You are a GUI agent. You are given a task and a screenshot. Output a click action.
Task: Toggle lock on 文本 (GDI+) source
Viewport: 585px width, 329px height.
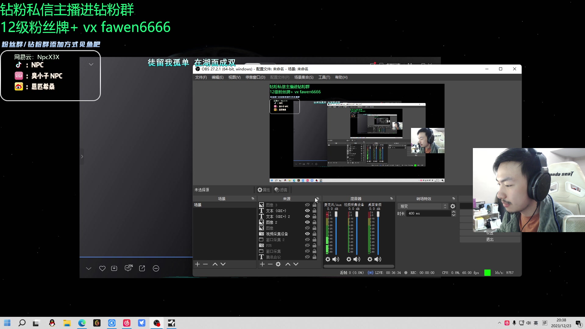pyautogui.click(x=314, y=210)
